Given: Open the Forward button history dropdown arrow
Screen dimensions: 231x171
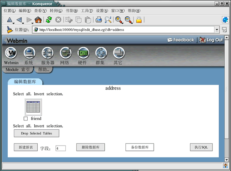Looking at the screenshot, I should tap(32, 23).
